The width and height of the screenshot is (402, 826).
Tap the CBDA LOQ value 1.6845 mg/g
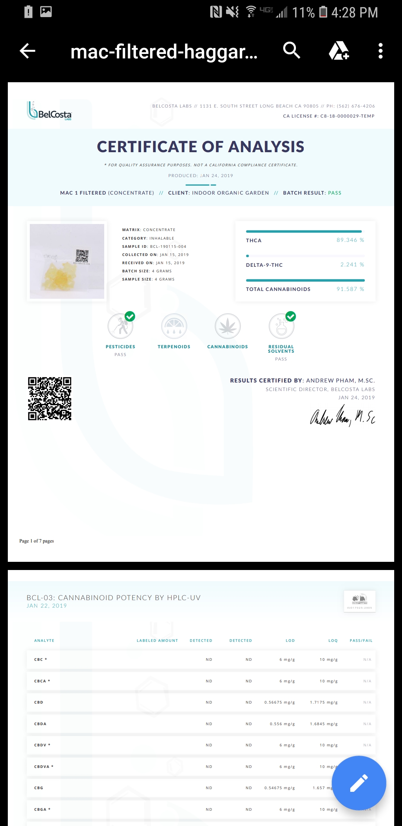324,724
